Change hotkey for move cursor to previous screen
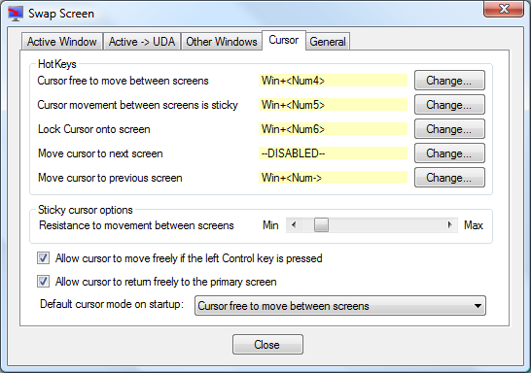Screen dimensions: 531x373 tap(449, 178)
